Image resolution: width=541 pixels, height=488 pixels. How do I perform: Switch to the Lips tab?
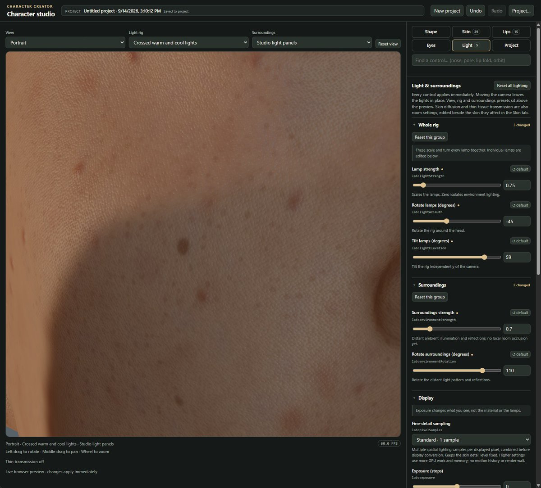(x=511, y=32)
